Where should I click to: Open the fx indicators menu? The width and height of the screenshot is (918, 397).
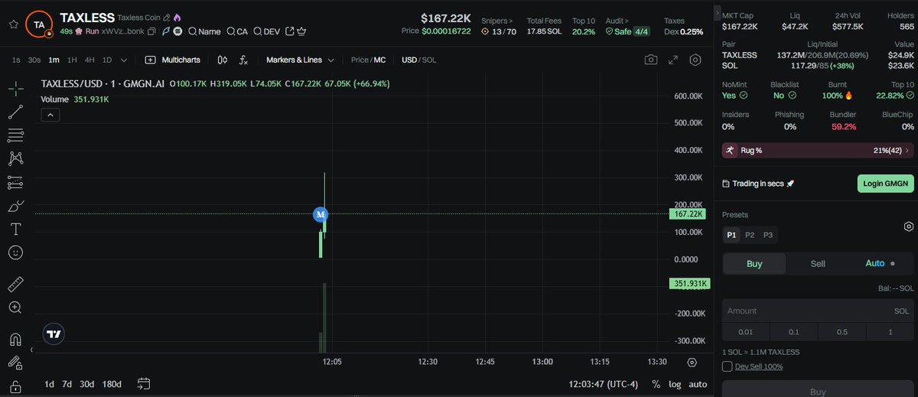[243, 60]
